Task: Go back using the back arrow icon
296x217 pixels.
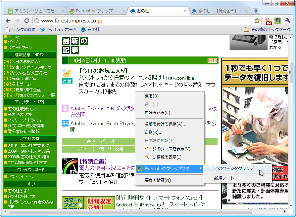Action: coord(8,20)
